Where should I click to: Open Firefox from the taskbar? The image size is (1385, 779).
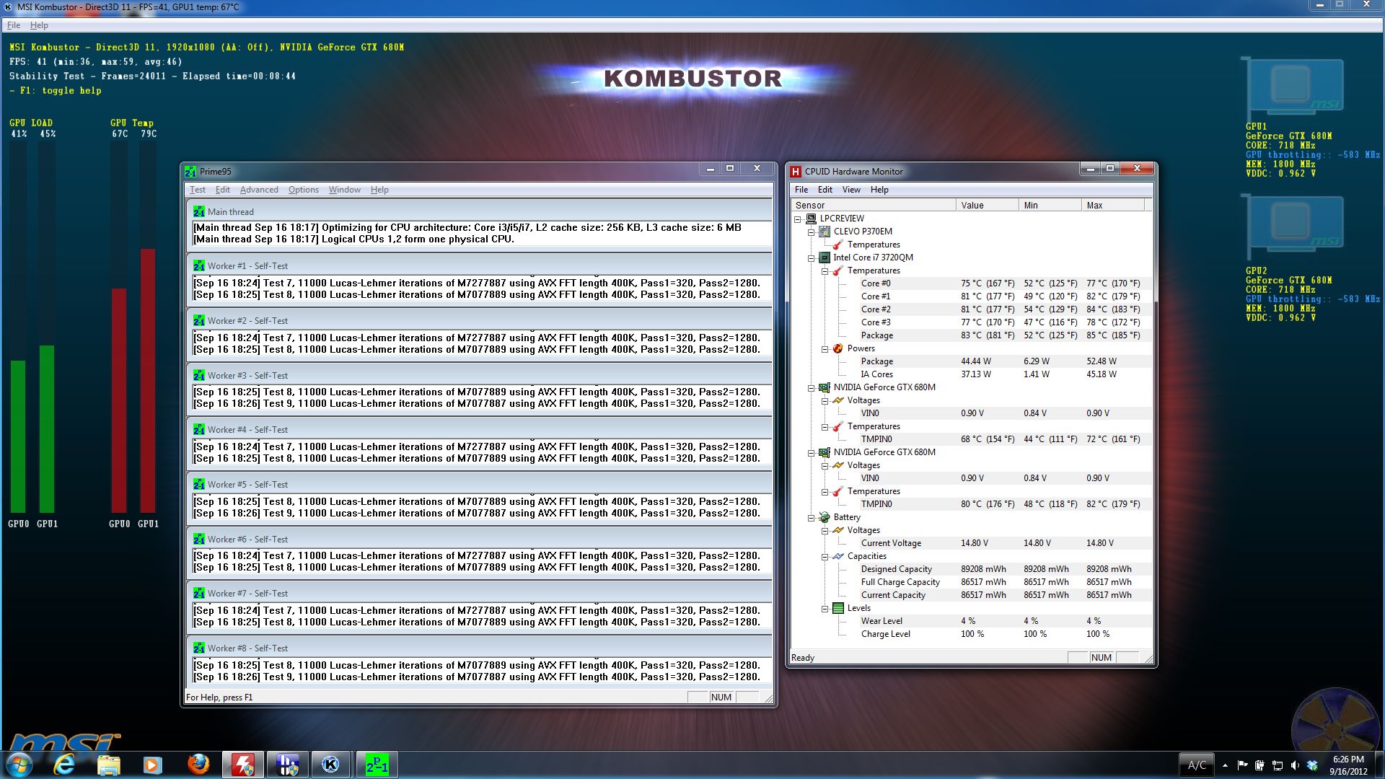click(x=198, y=765)
